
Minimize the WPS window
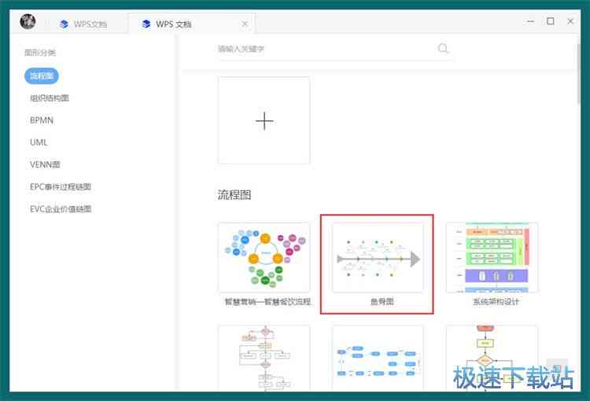click(530, 21)
